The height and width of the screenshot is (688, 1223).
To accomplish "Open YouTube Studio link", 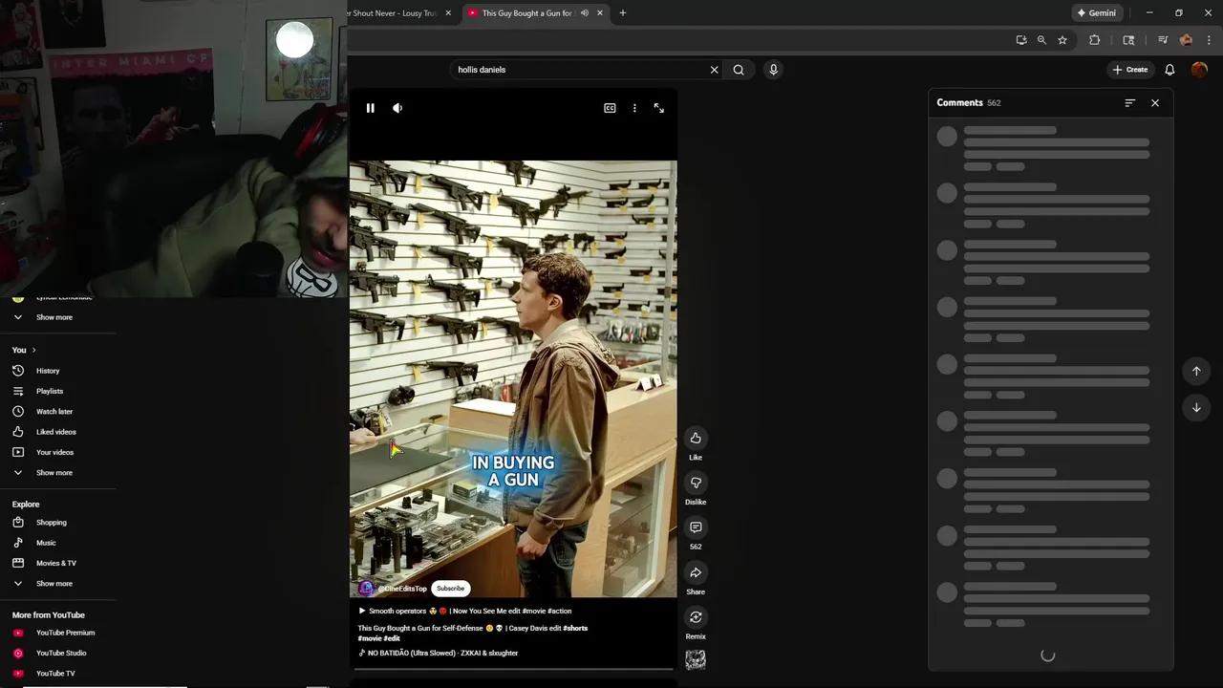I will coord(59,653).
